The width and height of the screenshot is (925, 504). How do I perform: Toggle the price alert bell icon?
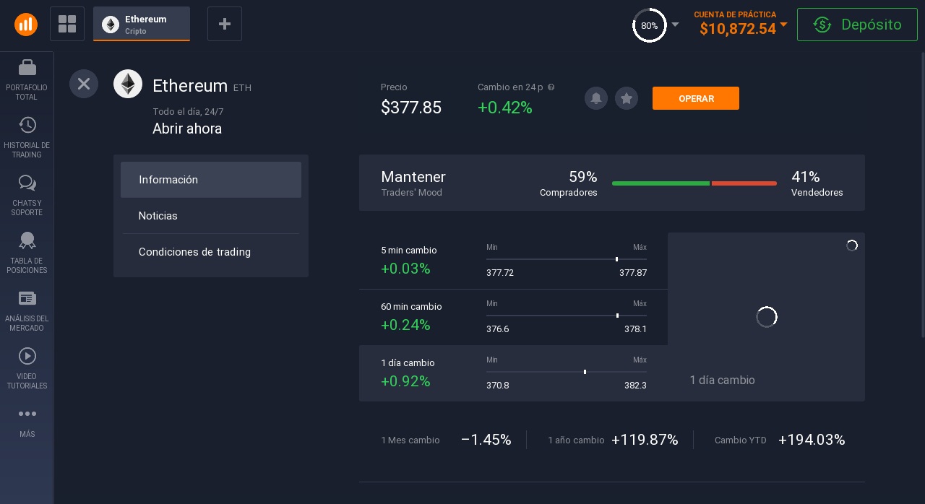596,98
